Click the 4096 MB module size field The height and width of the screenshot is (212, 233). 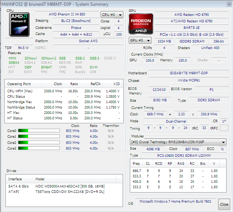[153, 149]
